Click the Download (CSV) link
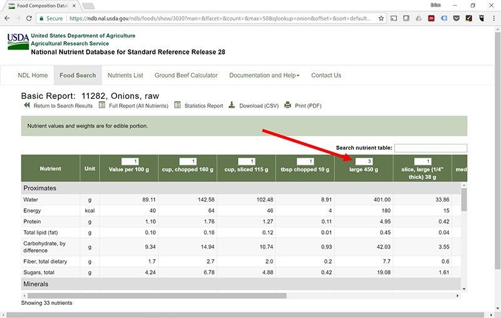 [259, 106]
